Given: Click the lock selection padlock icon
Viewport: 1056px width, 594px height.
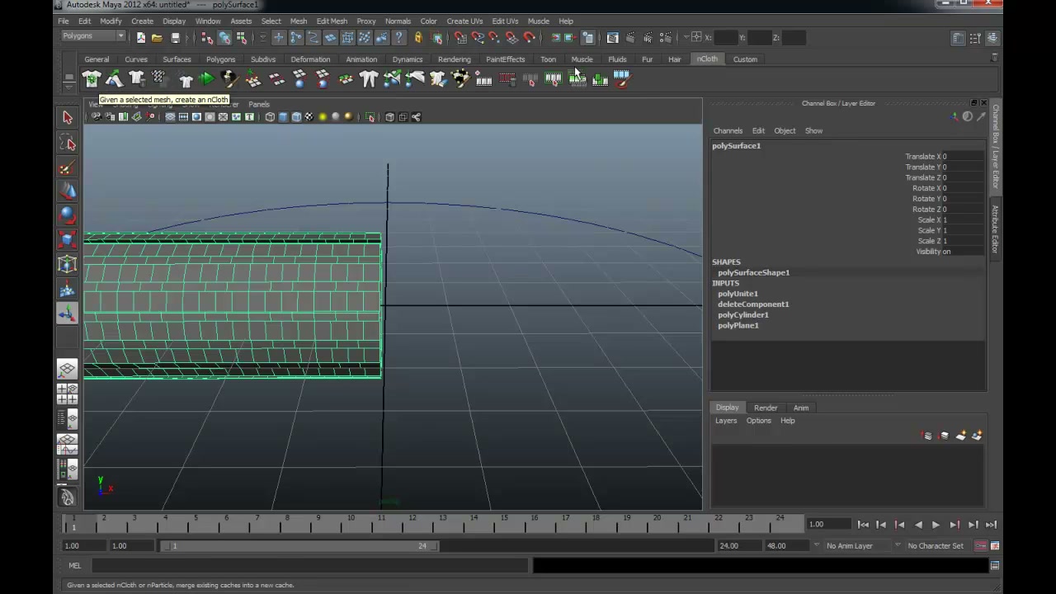Looking at the screenshot, I should point(418,37).
